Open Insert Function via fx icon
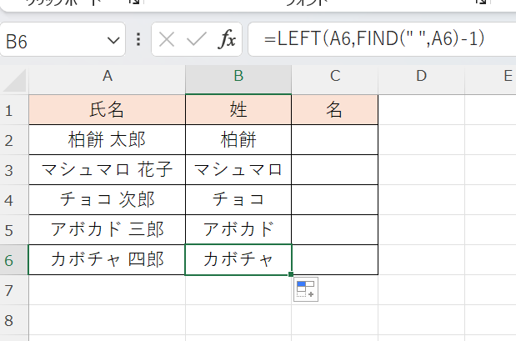The height and width of the screenshot is (341, 516). point(227,39)
